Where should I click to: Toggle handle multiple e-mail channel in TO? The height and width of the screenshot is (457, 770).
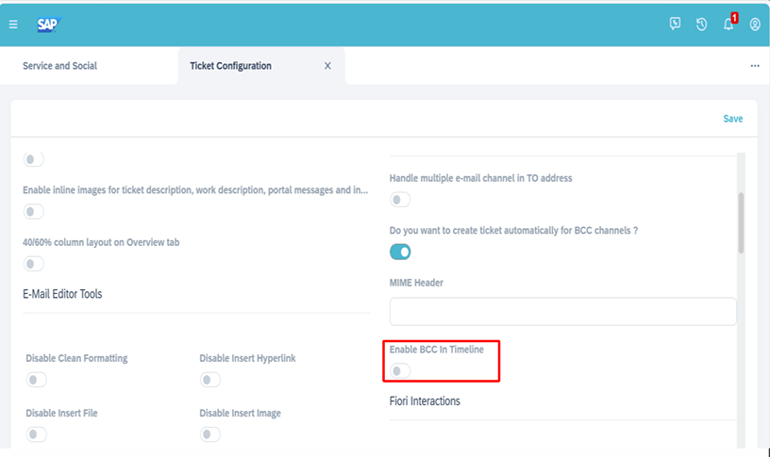click(400, 200)
